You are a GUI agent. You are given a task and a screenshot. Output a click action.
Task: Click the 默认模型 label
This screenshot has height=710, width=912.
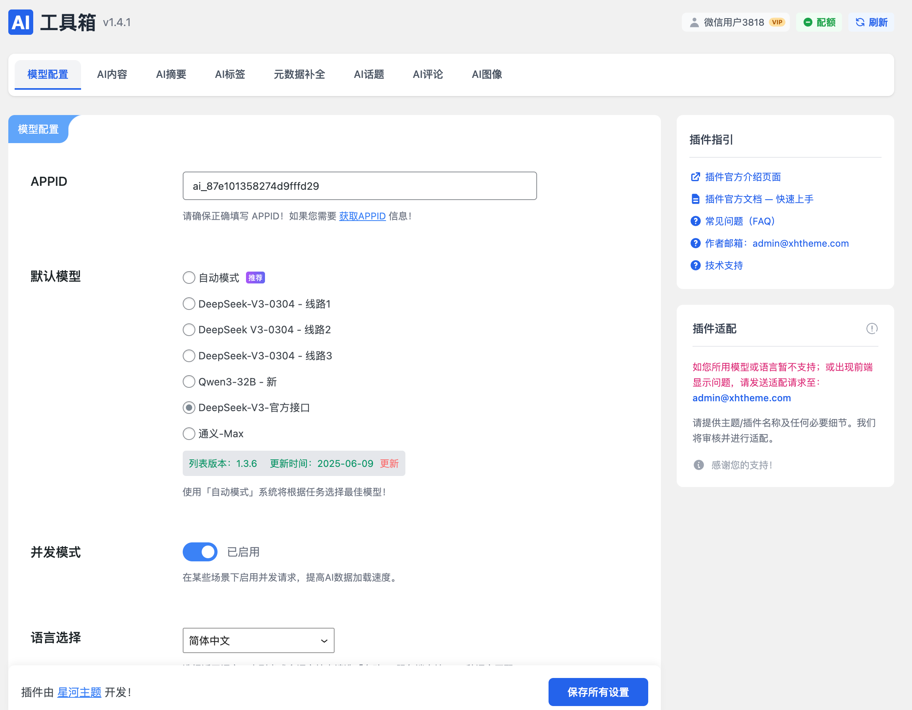56,276
